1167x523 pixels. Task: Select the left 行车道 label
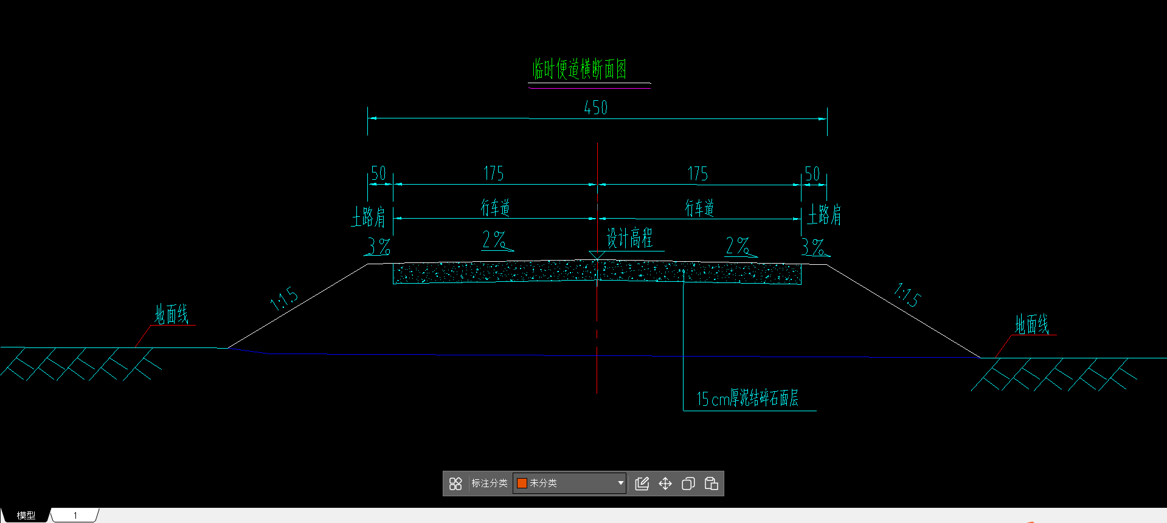496,208
